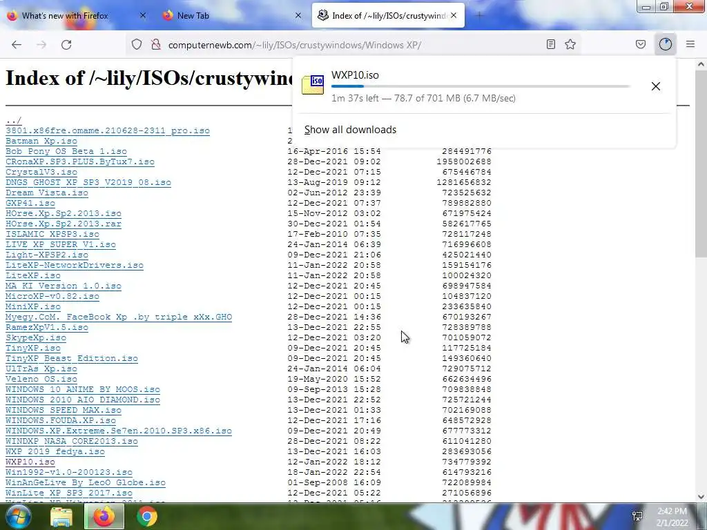Screen dimensions: 707x530
Task: Click MiniXP.iso link
Action: coord(33,307)
